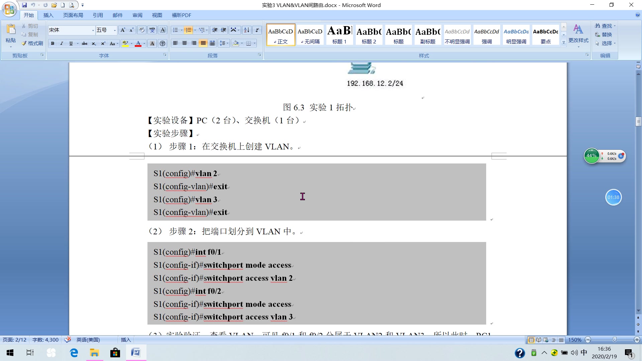Switch to the 插入 ribbon tab
642x361 pixels.
click(x=48, y=15)
